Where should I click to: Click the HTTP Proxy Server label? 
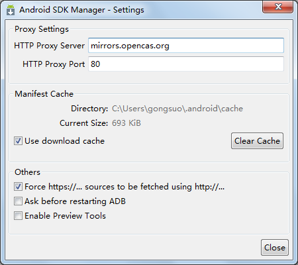coord(49,46)
